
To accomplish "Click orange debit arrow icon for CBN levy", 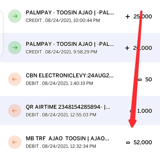I will (x=15, y=79).
